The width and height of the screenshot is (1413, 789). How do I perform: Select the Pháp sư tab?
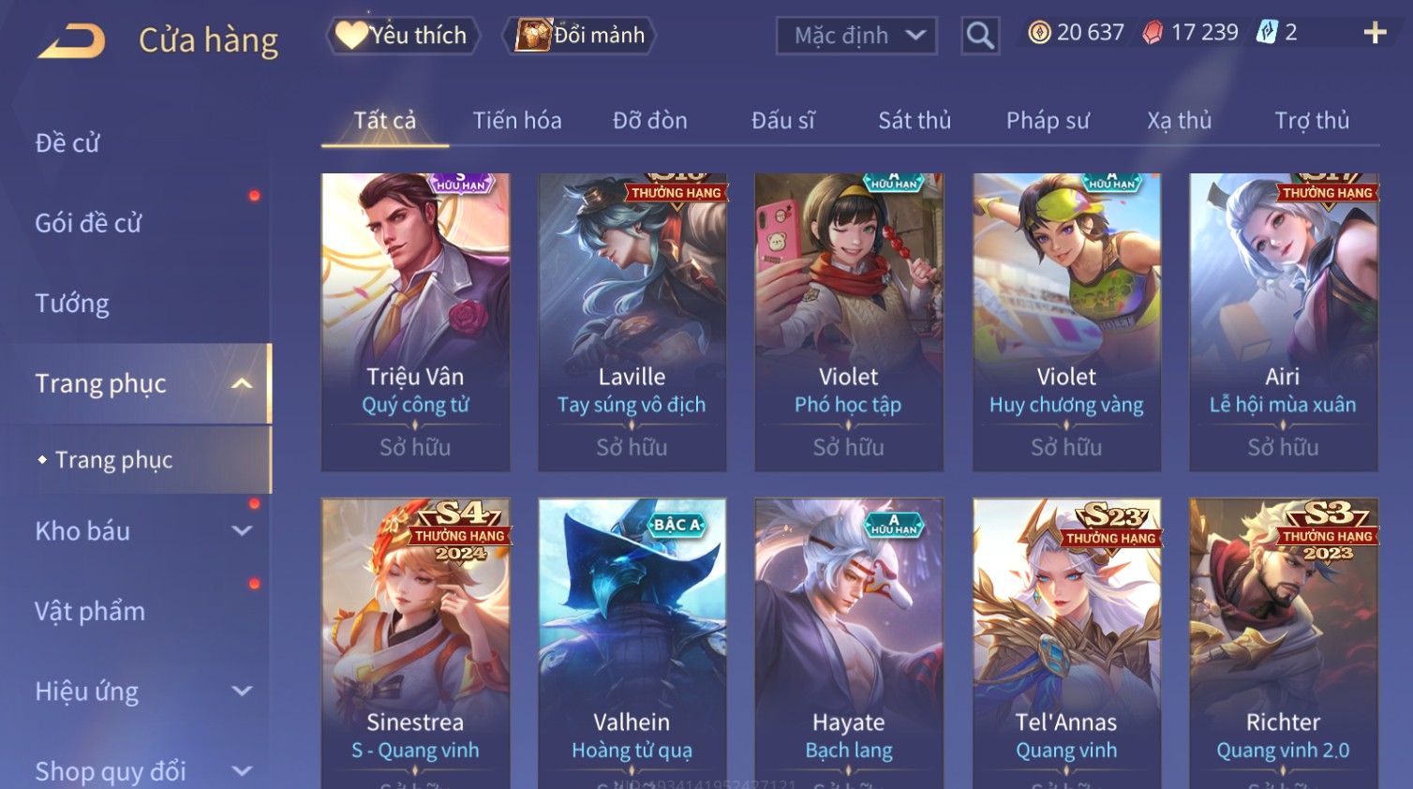(x=1048, y=120)
